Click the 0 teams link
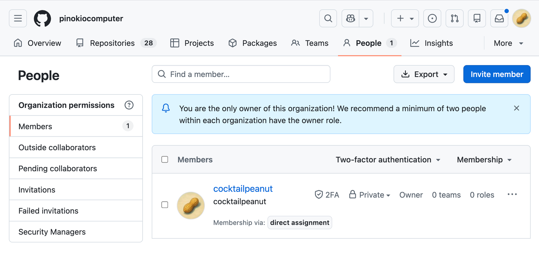The width and height of the screenshot is (539, 268). point(446,195)
